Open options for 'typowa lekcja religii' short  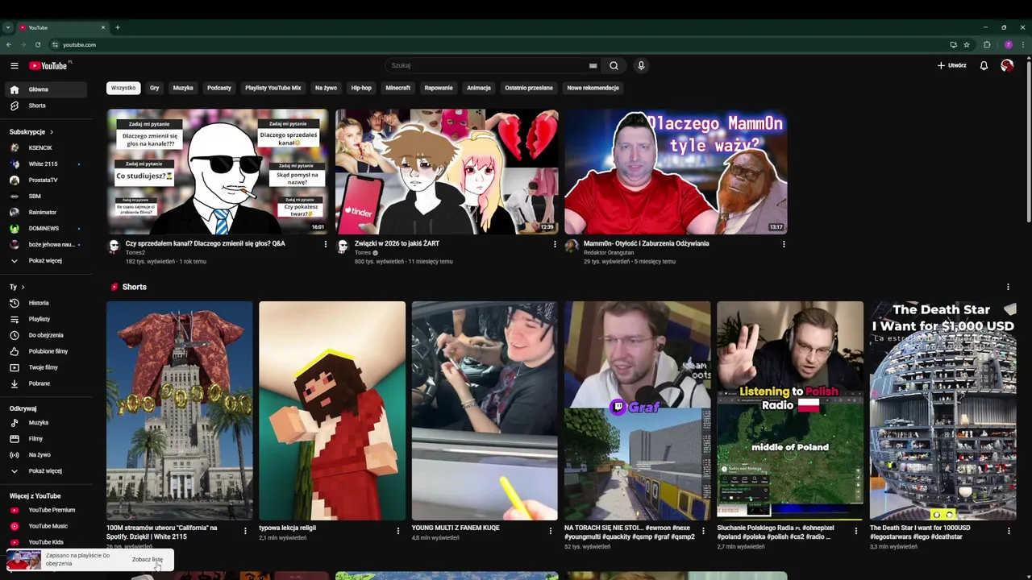click(397, 531)
